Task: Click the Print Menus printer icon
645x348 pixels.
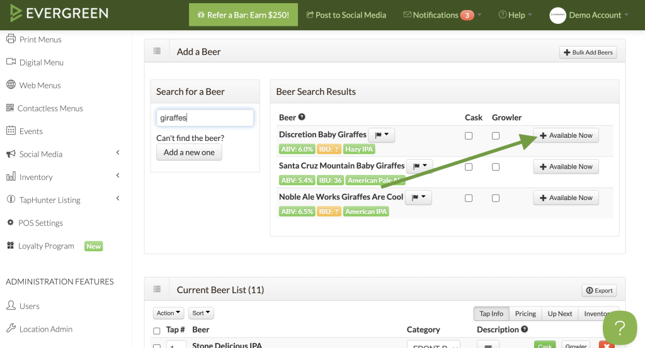Action: 11,39
